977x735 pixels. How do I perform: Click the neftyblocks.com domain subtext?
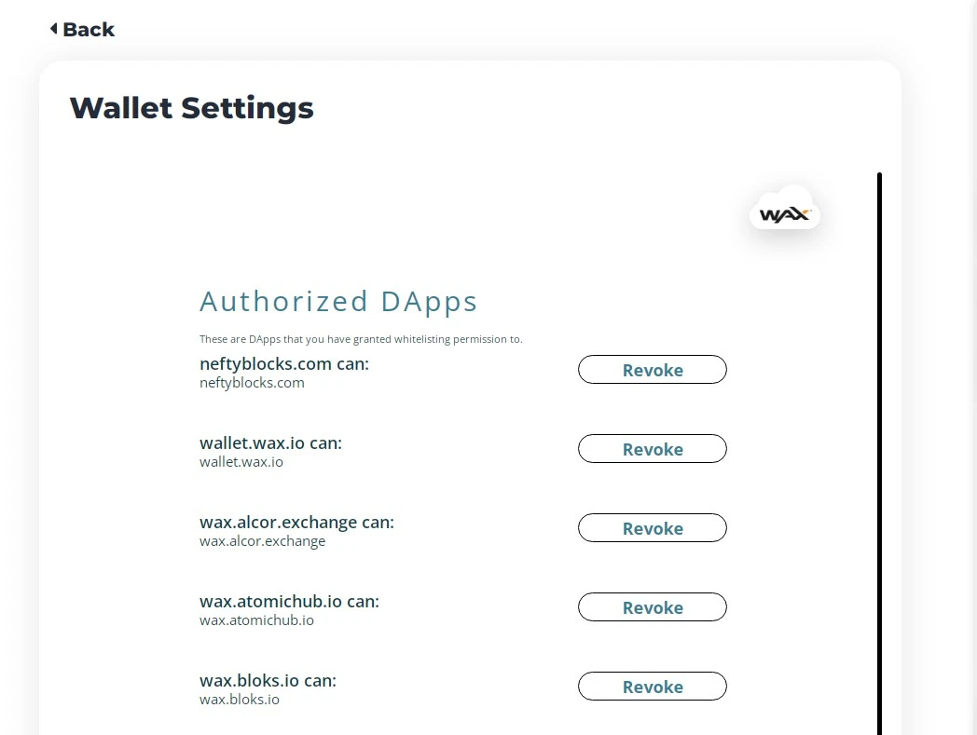click(x=252, y=383)
